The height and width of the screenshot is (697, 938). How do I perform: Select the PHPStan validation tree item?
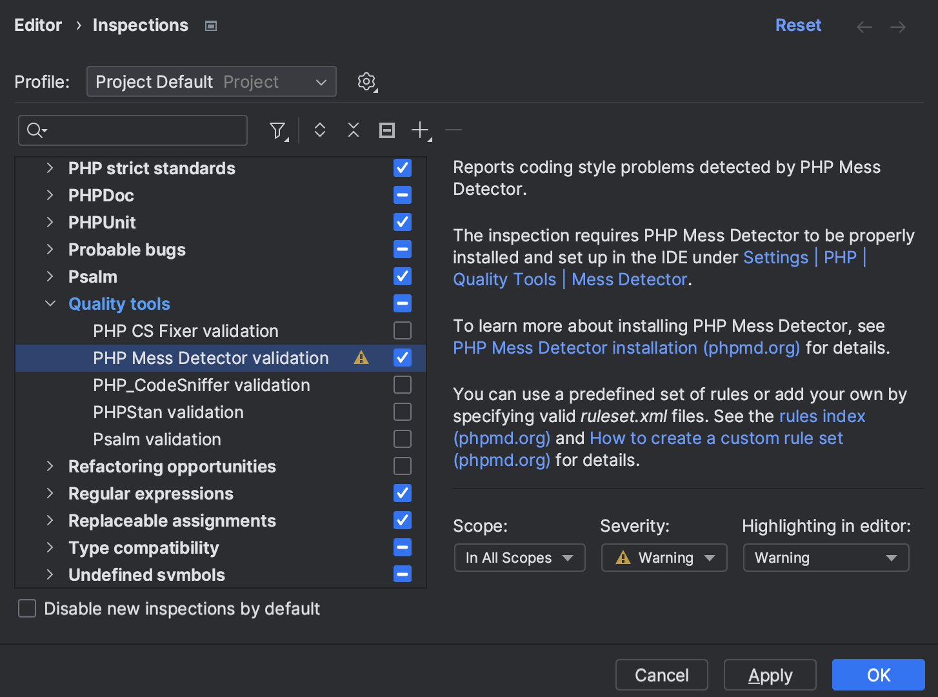[x=168, y=412]
